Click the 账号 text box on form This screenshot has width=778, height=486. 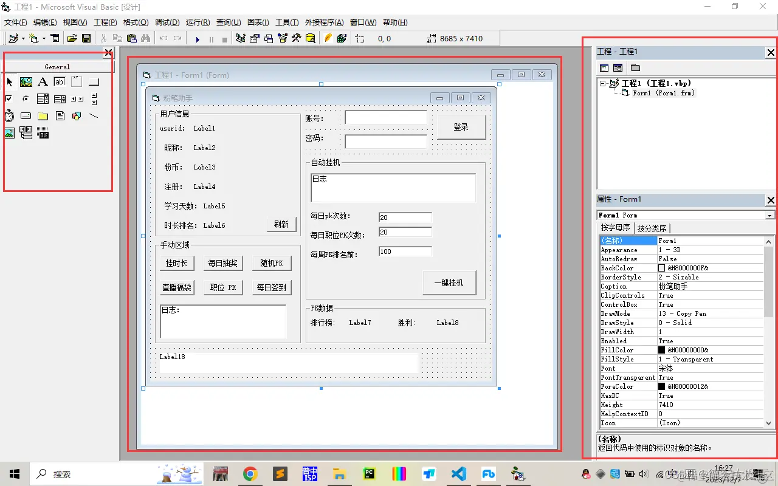pyautogui.click(x=386, y=117)
